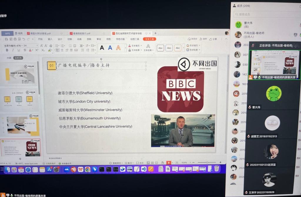Open VS Code from the dock

tap(143, 169)
